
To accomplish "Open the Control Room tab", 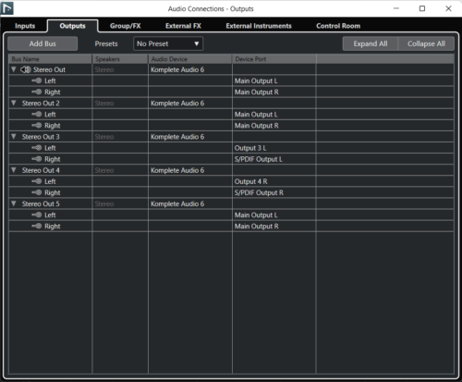I will click(x=338, y=26).
